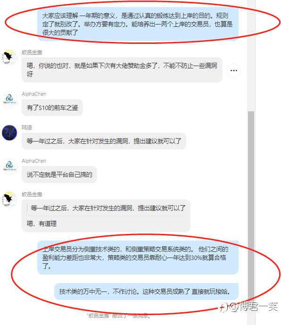Select the blue 技术类的万中无一 message
The width and height of the screenshot is (281, 325).
coord(146,292)
